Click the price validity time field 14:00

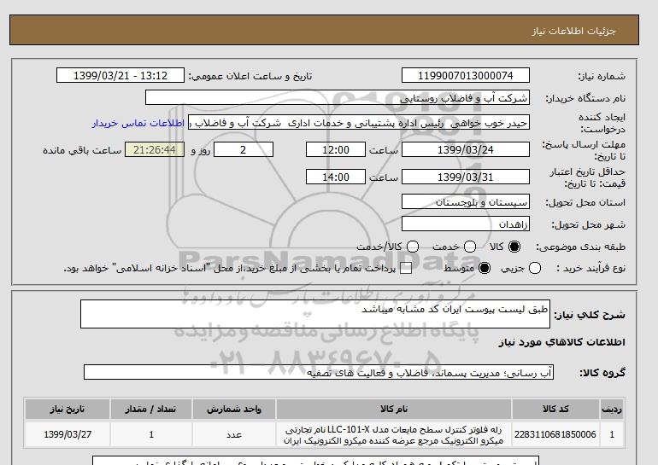click(336, 177)
